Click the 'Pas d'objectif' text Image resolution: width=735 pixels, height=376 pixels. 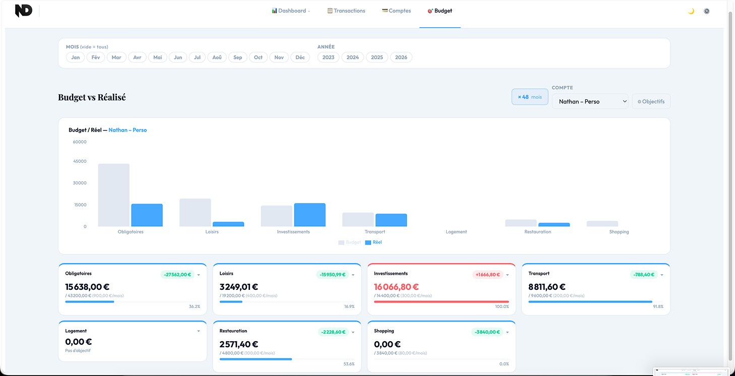tap(78, 350)
